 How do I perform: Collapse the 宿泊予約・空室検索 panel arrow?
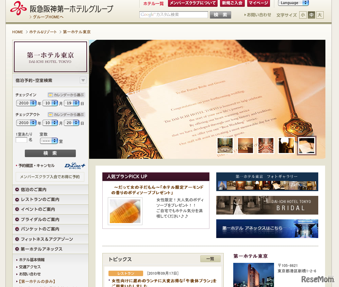83,80
